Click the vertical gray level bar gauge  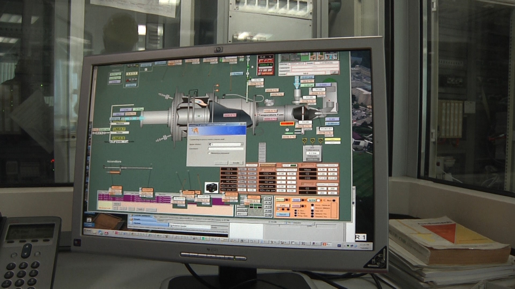262,152
